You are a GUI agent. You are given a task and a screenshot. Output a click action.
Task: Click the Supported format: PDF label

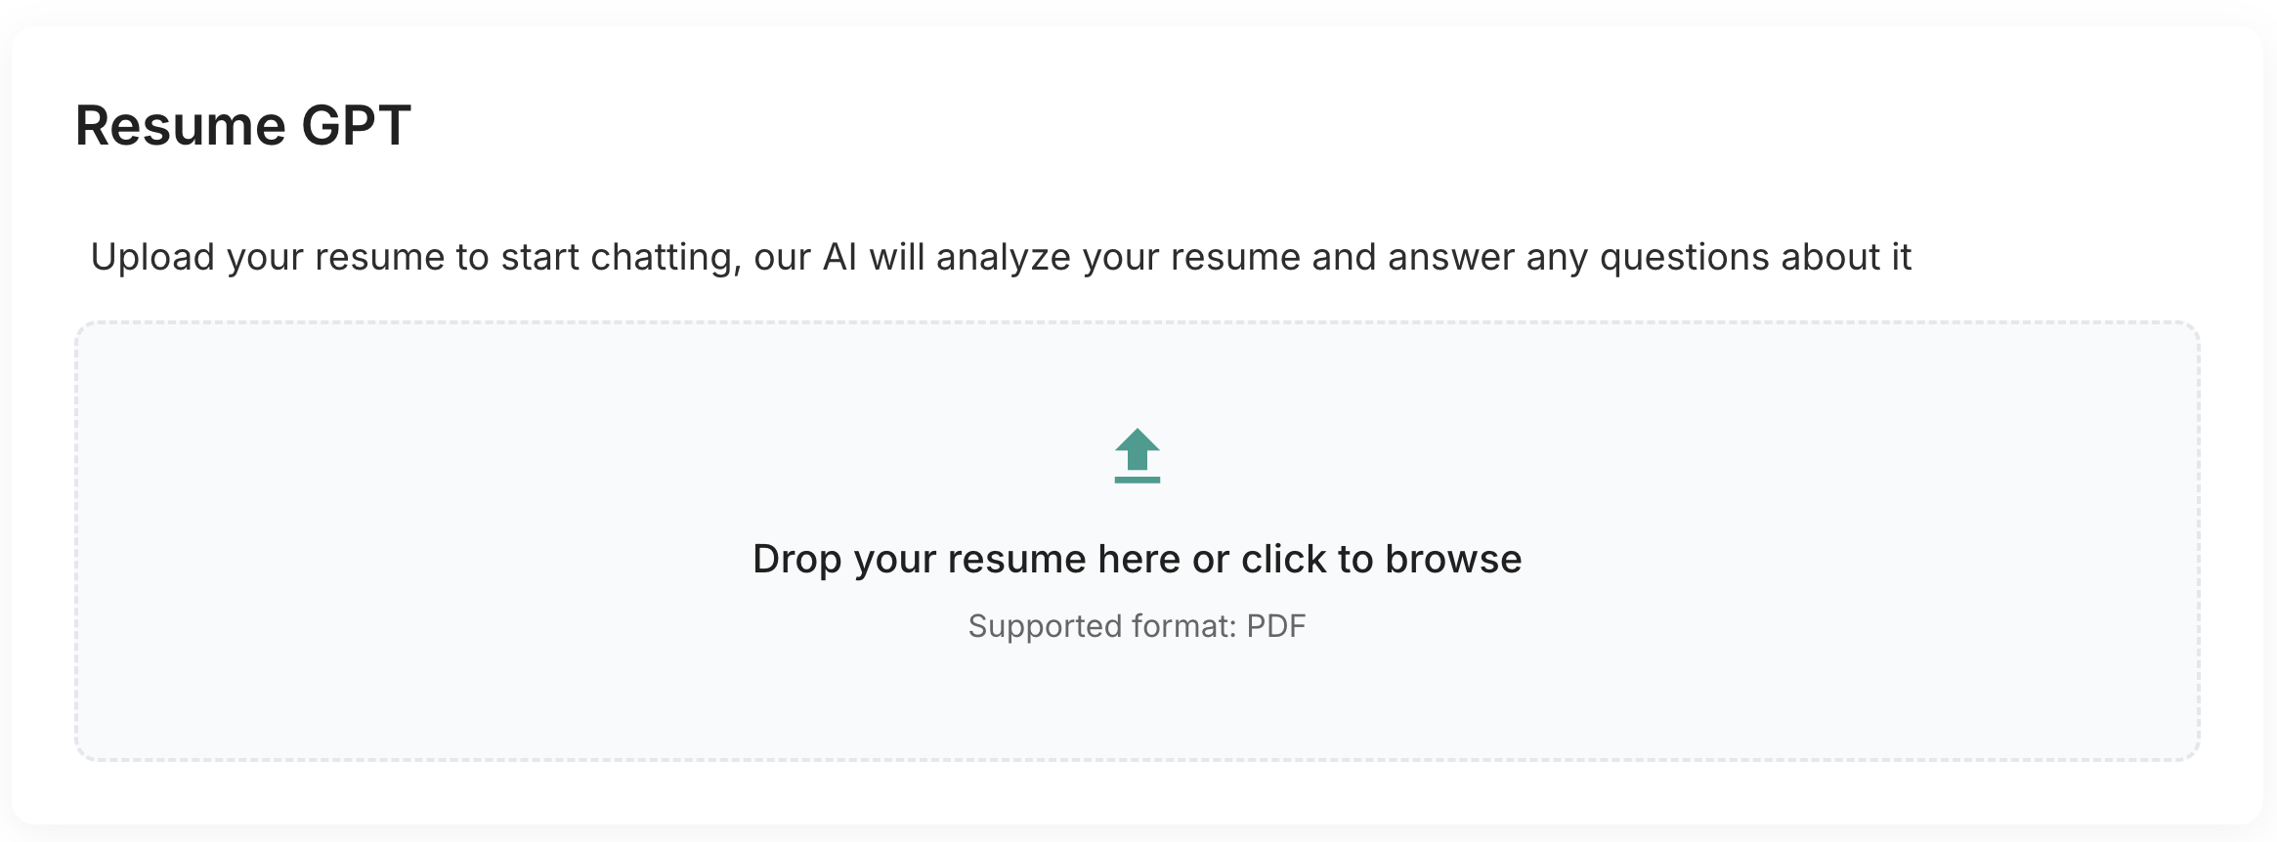pyautogui.click(x=1137, y=625)
